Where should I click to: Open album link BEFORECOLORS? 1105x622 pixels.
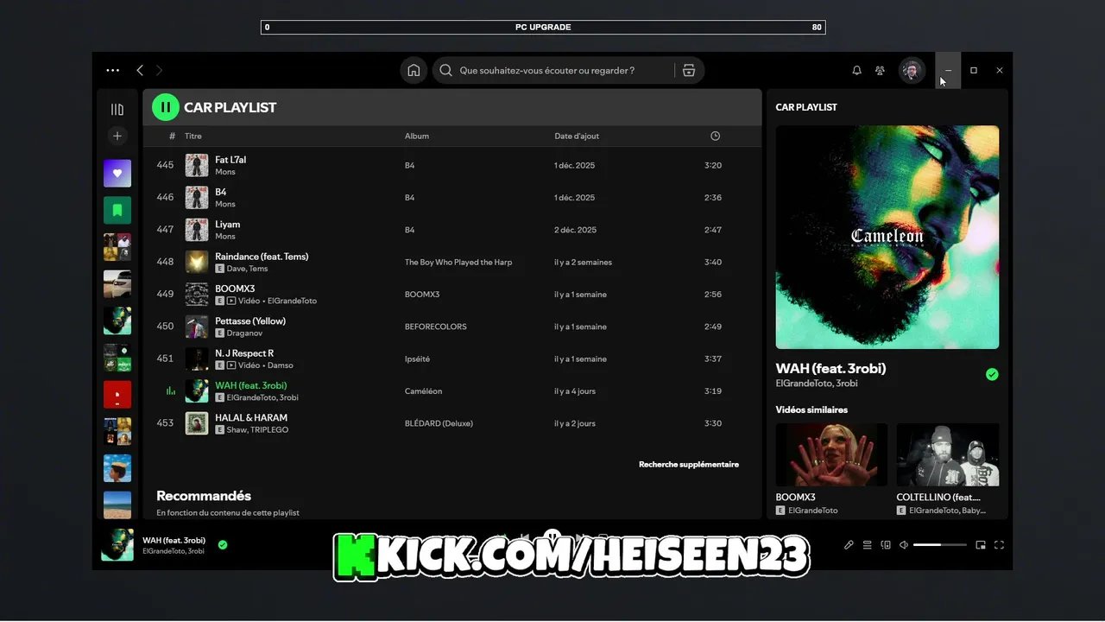click(435, 327)
